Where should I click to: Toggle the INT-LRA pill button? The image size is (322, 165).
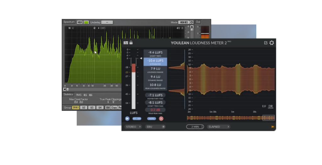tap(137, 119)
